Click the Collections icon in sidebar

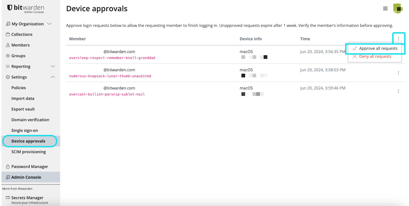coord(8,34)
